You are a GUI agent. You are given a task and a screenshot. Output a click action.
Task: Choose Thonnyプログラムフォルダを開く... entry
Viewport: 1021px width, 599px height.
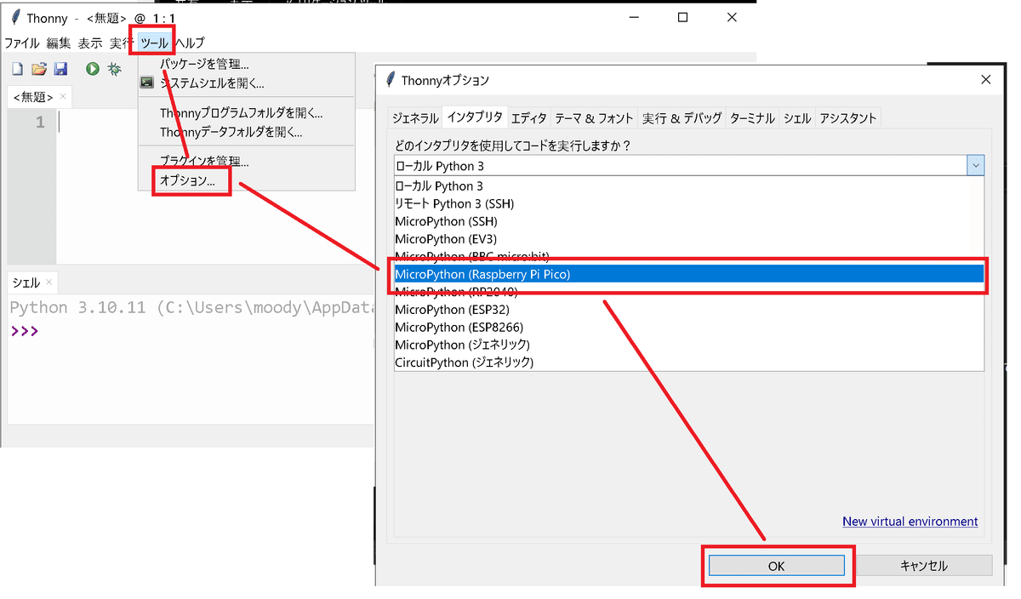247,113
